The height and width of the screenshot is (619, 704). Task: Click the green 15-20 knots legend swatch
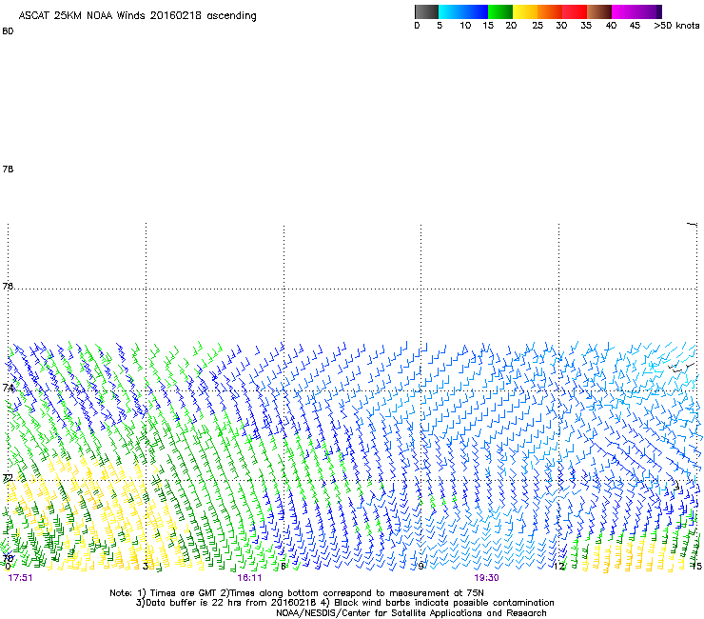pyautogui.click(x=500, y=11)
